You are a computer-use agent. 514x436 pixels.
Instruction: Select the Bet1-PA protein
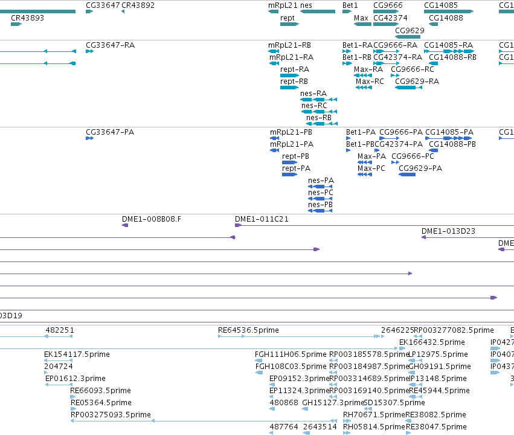tap(348, 138)
